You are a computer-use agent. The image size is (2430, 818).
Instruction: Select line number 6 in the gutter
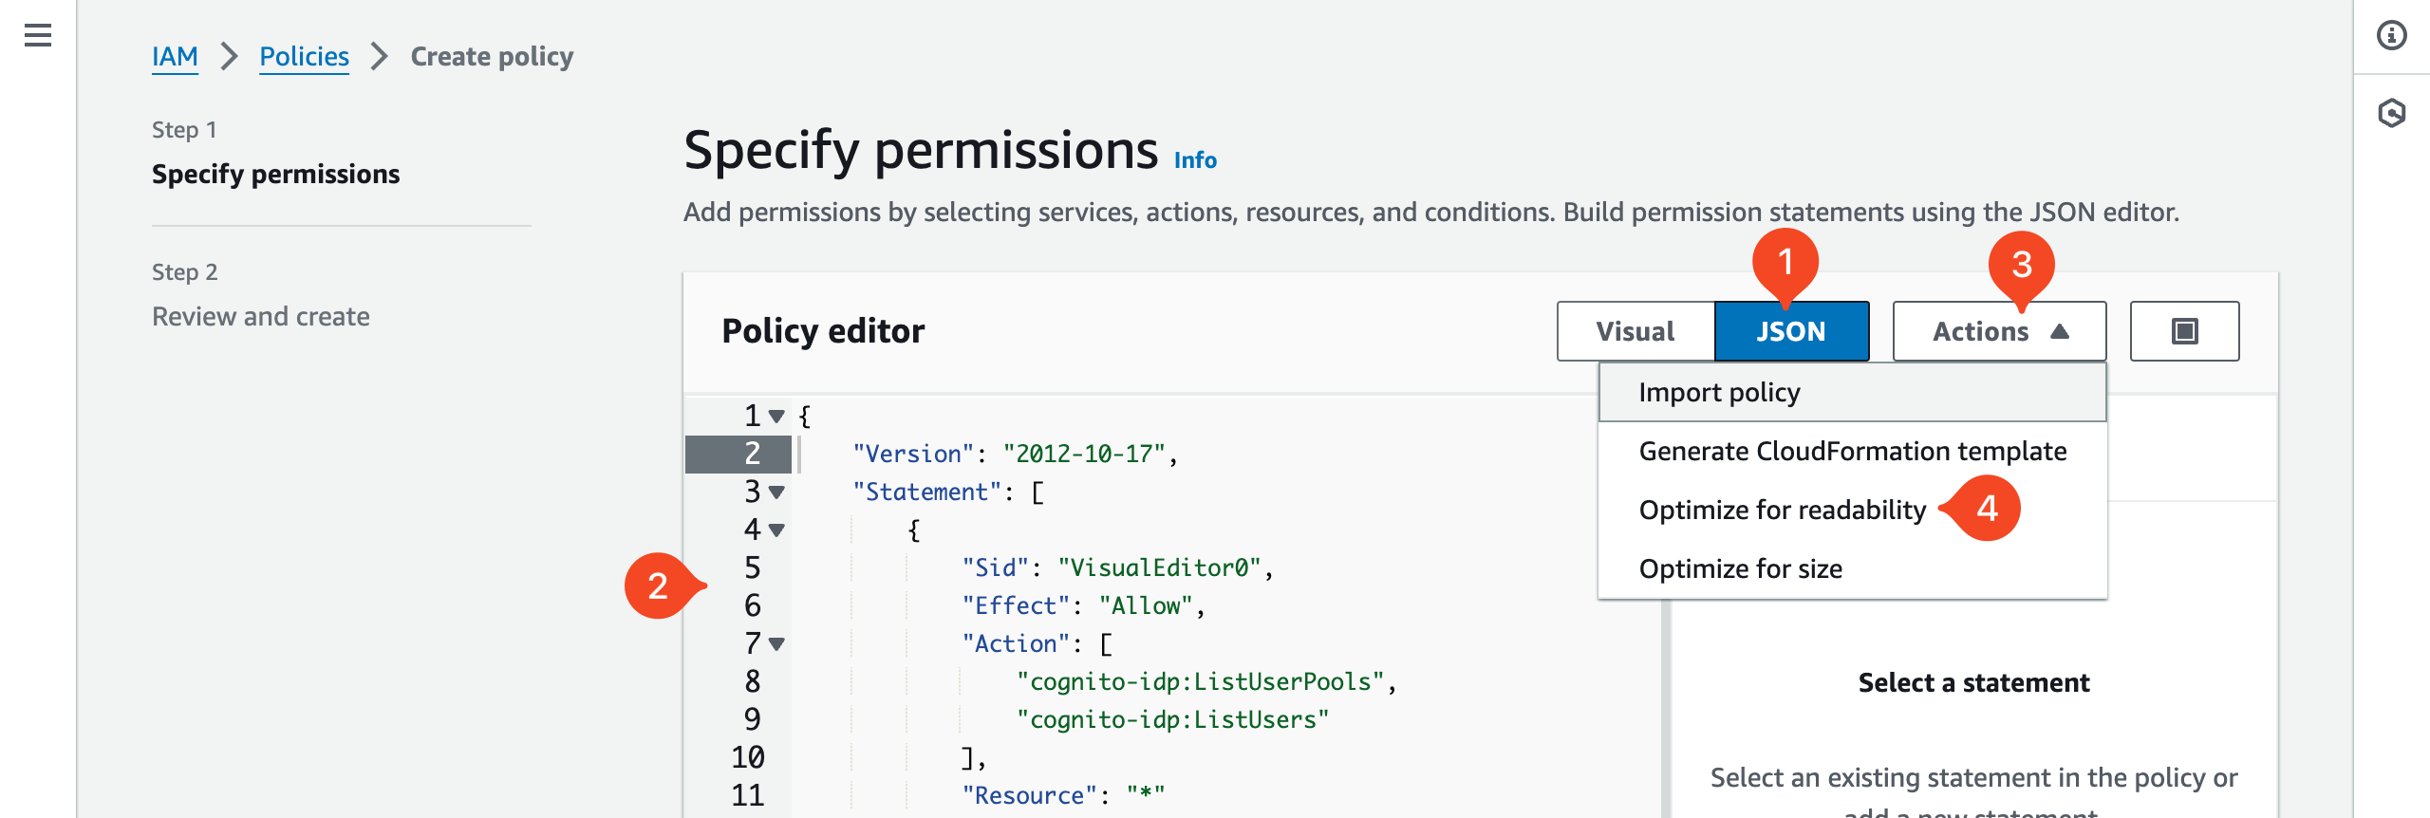(752, 605)
